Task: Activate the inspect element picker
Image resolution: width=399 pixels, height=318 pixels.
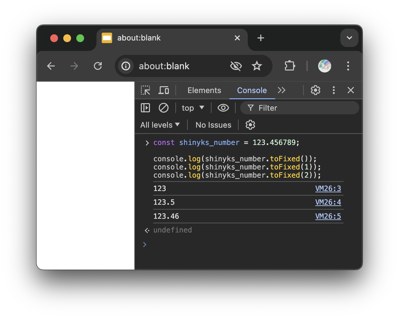Action: (145, 90)
